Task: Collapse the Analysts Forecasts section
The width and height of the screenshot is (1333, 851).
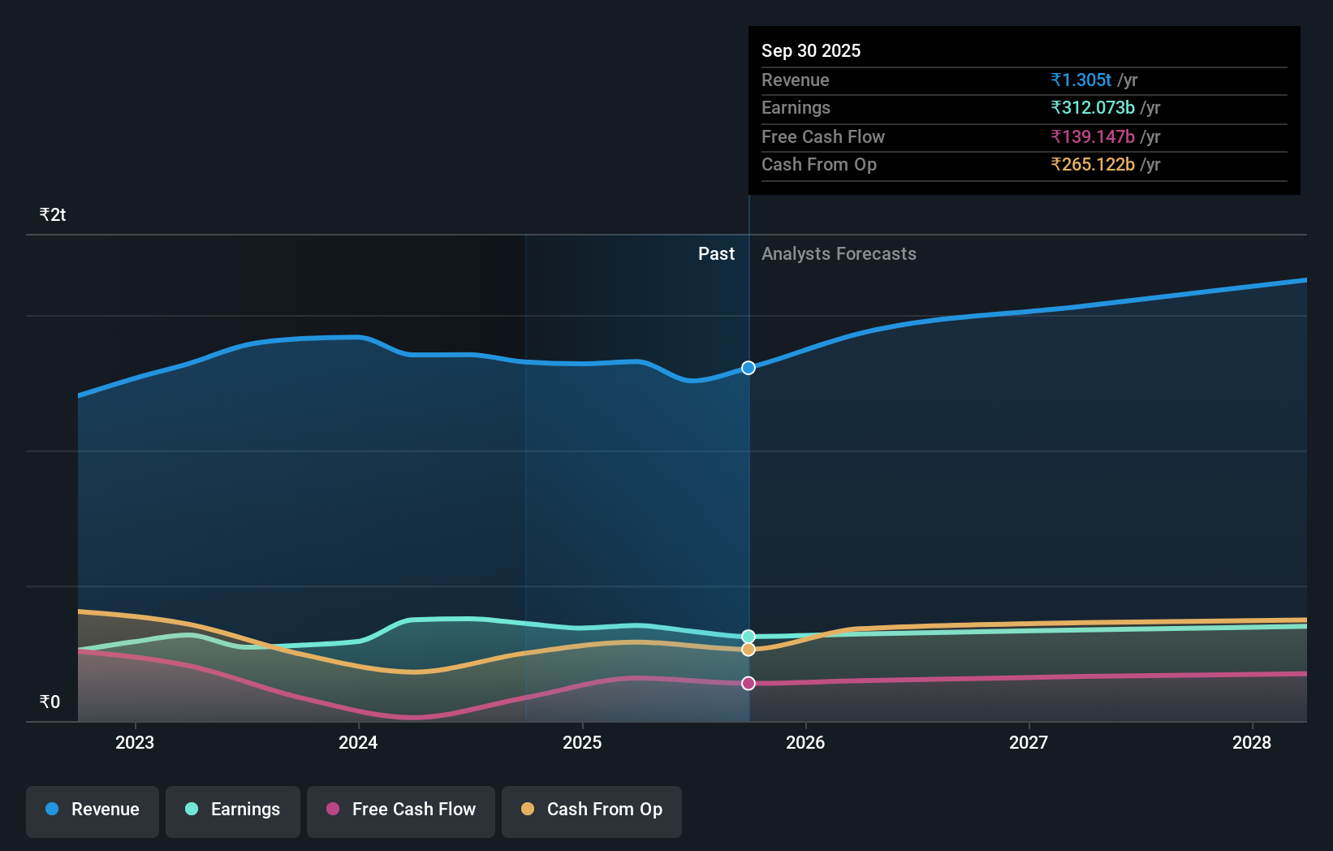Action: tap(839, 253)
